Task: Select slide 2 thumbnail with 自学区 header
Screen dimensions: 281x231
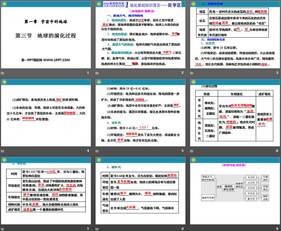Action: click(x=140, y=35)
